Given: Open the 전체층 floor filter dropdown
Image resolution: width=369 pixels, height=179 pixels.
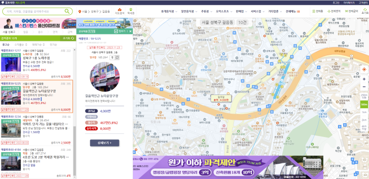Looking at the screenshot, I should tap(317, 11).
